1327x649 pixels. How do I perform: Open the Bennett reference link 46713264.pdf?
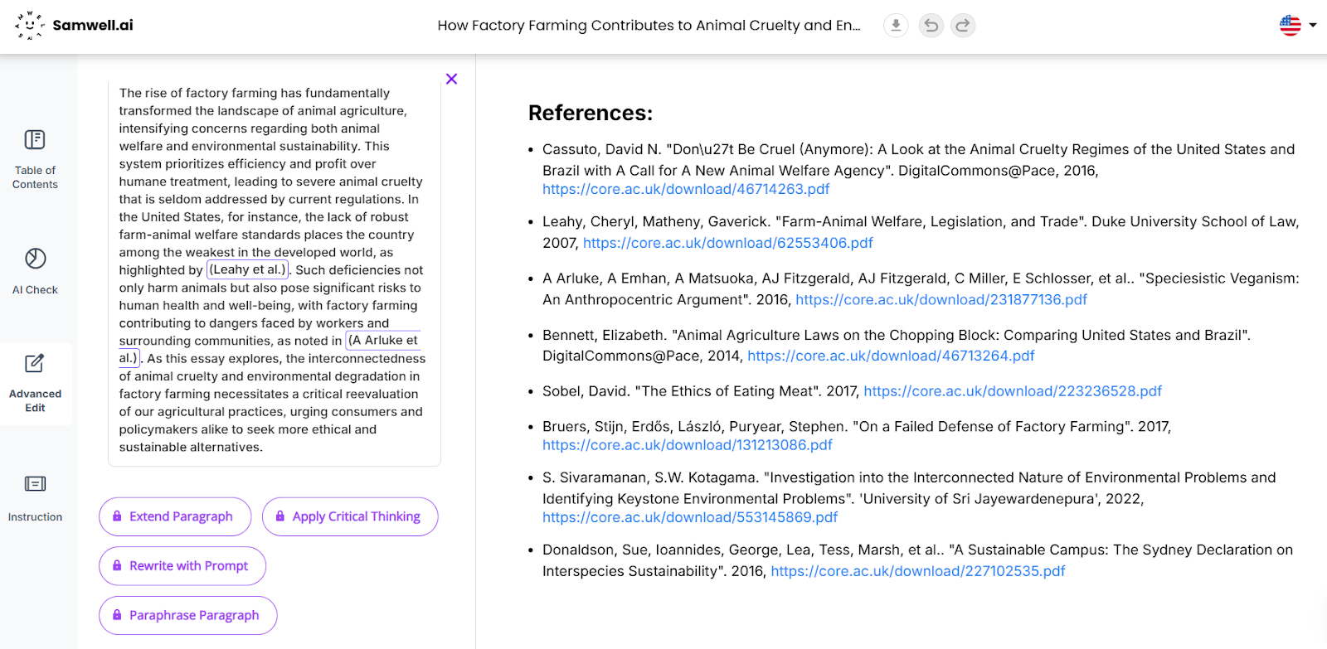[891, 356]
